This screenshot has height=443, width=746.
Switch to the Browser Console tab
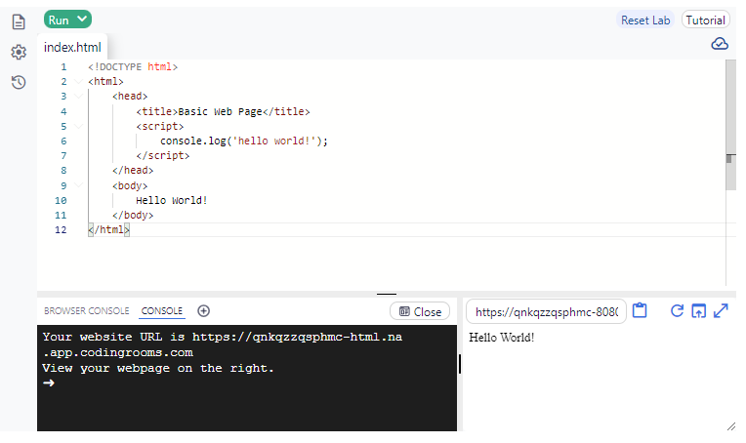[x=86, y=311]
